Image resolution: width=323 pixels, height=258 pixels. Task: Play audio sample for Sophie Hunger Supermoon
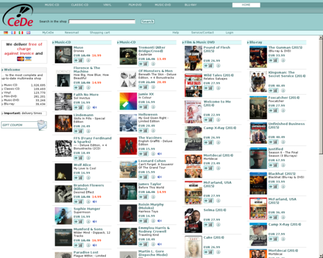click(94, 222)
